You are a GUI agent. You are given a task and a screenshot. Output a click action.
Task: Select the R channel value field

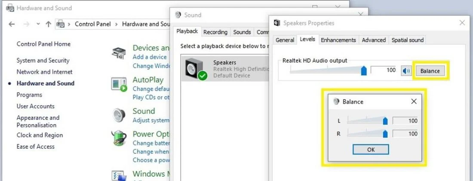tap(405, 134)
